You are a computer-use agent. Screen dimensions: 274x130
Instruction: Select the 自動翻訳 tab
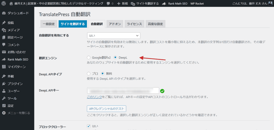(x=97, y=24)
